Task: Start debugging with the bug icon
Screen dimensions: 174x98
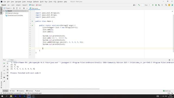Action: (x=156, y=5)
